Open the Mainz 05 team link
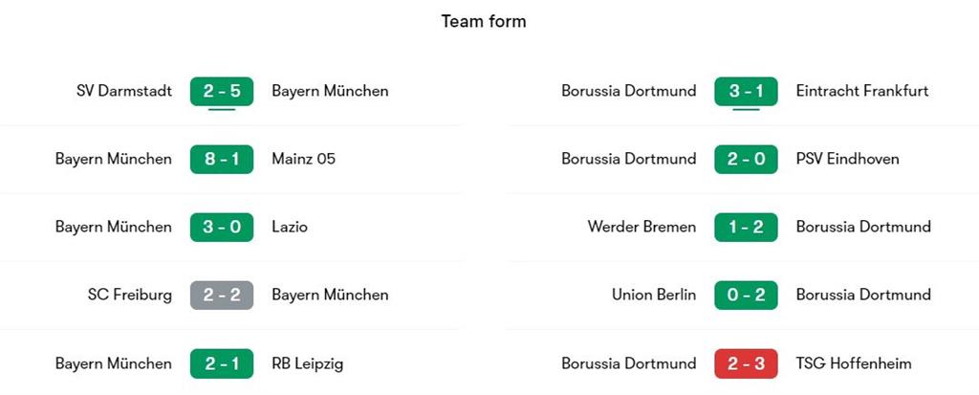The height and width of the screenshot is (395, 979). (303, 159)
